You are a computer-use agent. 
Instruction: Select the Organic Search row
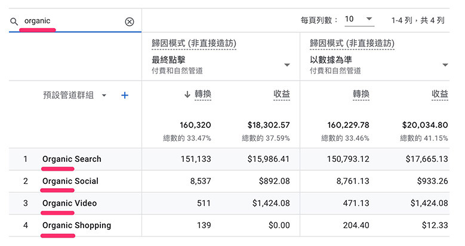72,159
